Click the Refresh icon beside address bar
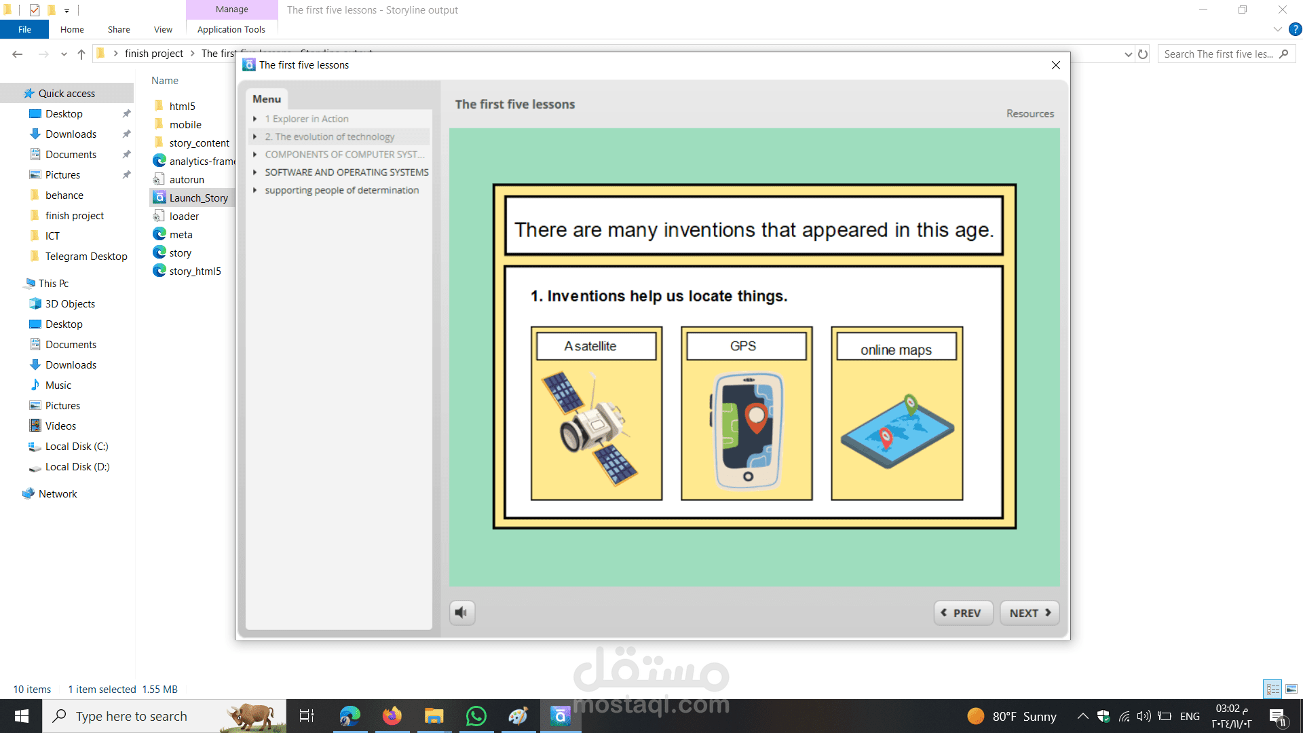This screenshot has width=1303, height=733. [1143, 54]
